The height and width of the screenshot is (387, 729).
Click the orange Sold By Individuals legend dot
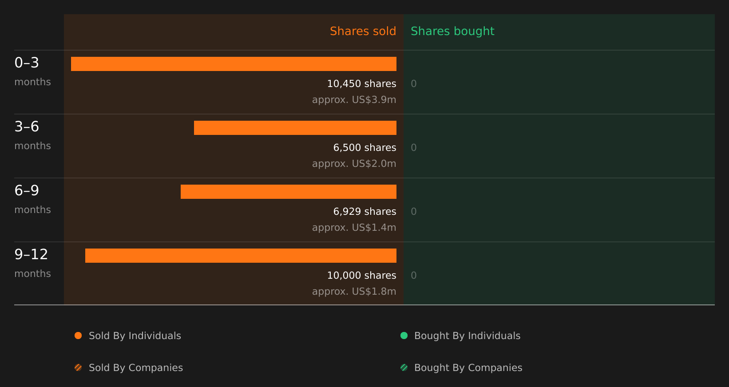pyautogui.click(x=78, y=336)
